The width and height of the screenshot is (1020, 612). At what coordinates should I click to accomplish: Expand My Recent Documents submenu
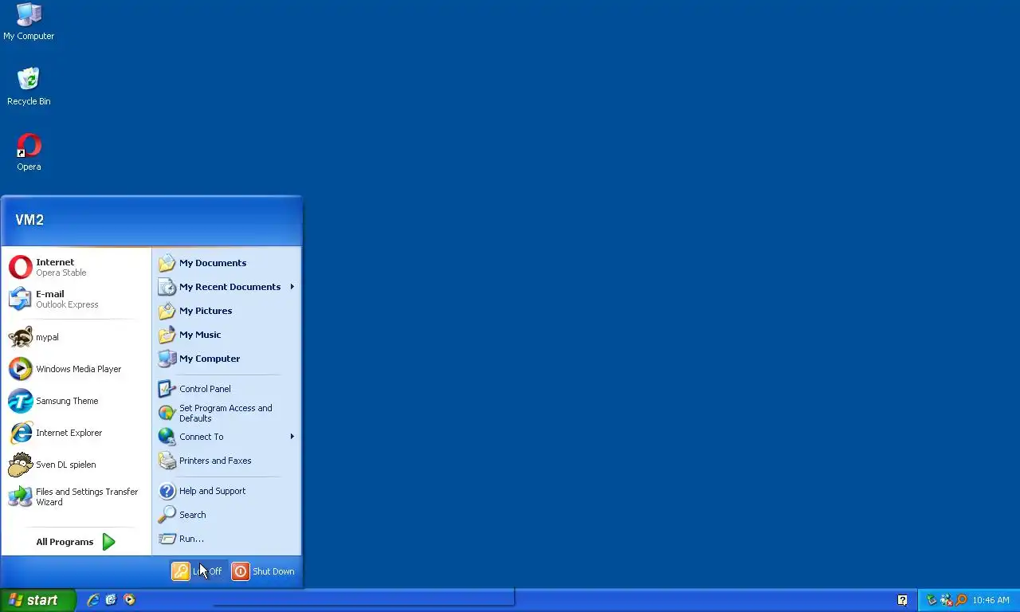pyautogui.click(x=226, y=287)
